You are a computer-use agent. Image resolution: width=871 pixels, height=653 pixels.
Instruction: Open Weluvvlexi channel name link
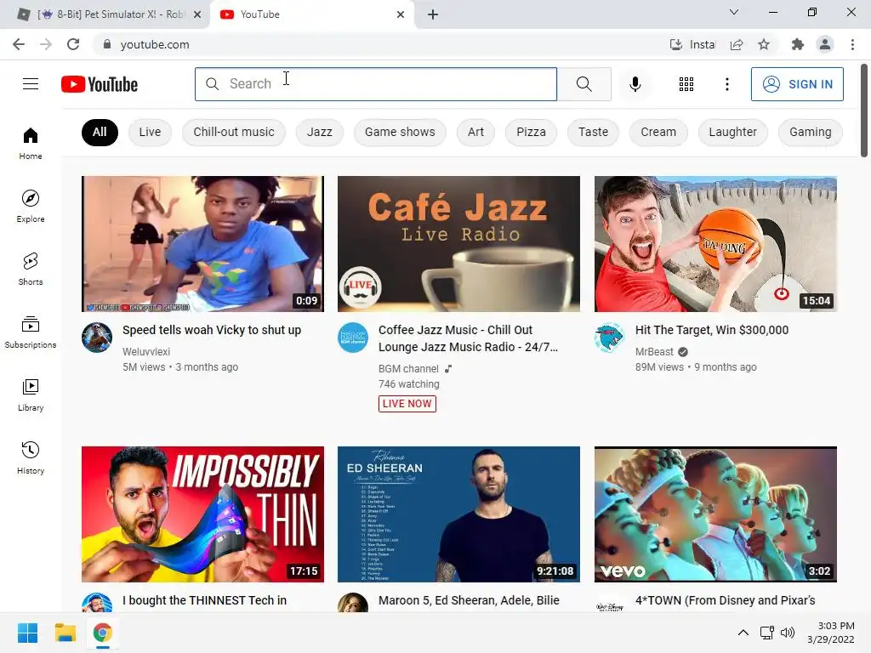[x=146, y=351]
